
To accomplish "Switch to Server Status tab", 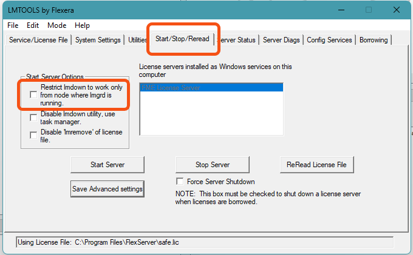I will pos(237,40).
